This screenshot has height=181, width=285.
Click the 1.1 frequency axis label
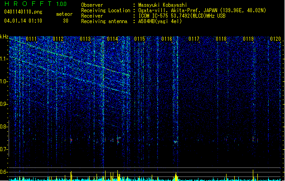click(4, 59)
